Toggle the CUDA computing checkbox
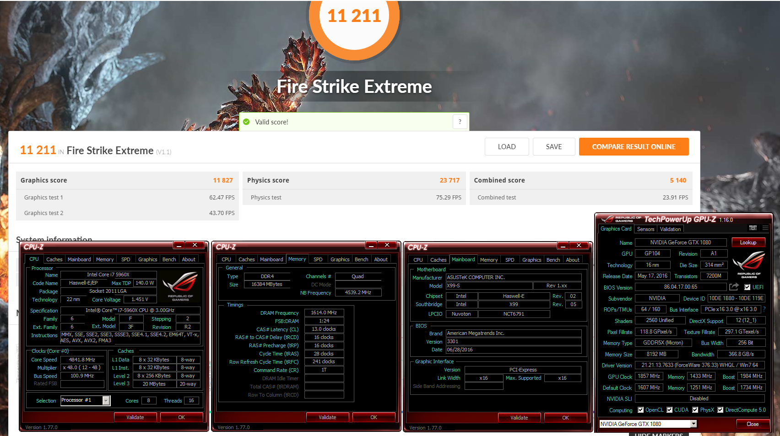 [x=669, y=410]
